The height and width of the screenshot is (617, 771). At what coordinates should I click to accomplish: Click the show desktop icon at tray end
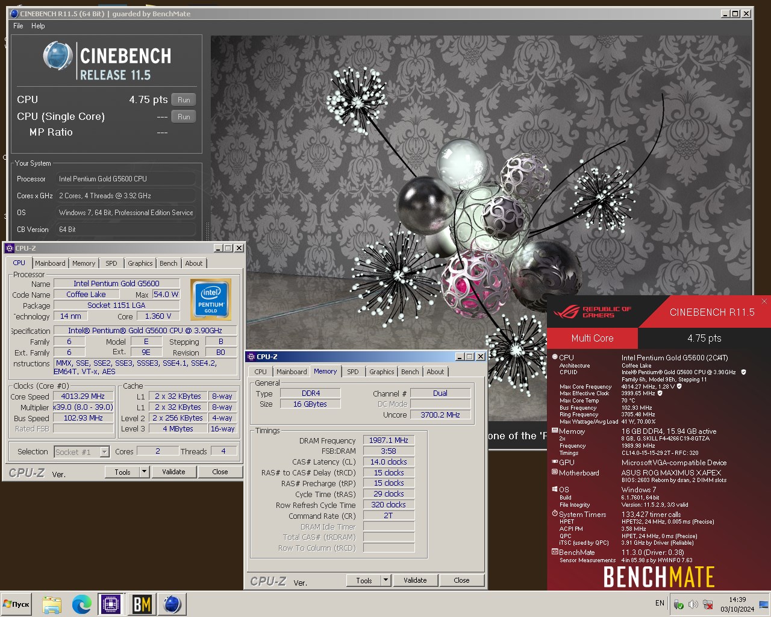(764, 604)
